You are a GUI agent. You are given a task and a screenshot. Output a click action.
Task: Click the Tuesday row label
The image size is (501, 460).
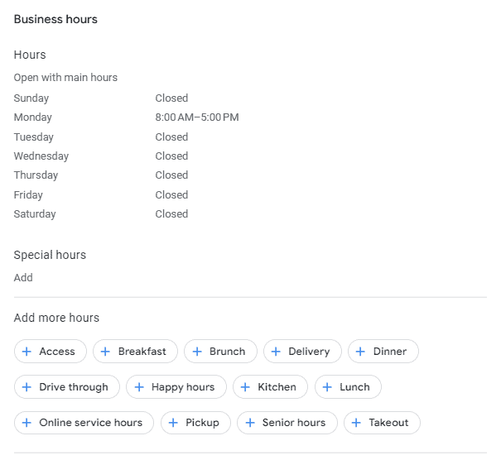click(34, 137)
